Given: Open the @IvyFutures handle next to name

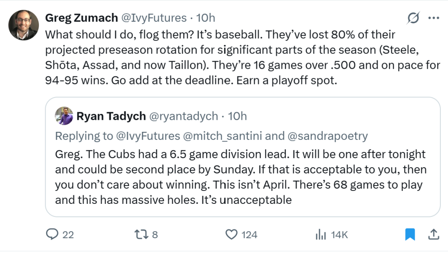Looking at the screenshot, I should click(x=153, y=18).
